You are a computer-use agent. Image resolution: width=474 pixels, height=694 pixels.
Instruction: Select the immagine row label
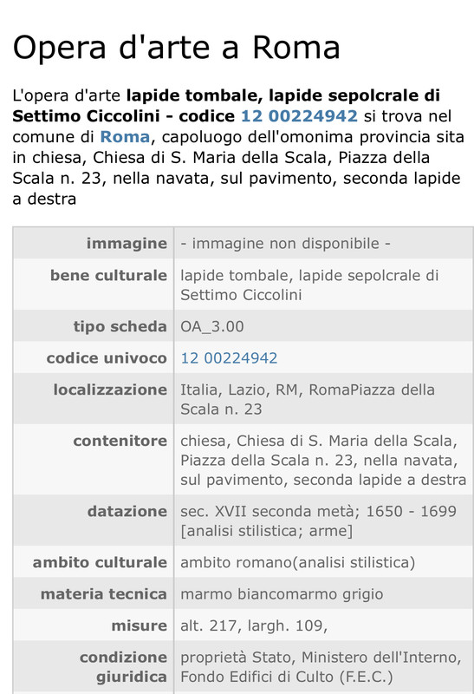click(x=127, y=243)
